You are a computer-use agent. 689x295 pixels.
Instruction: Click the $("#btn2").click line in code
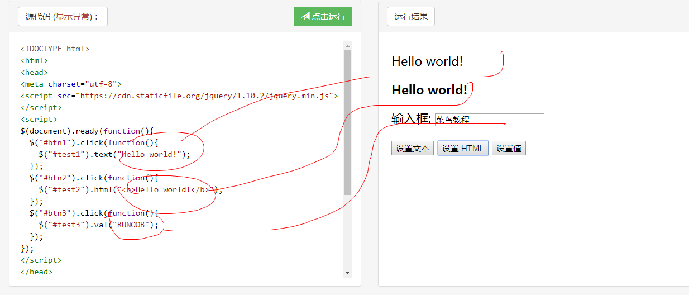[94, 178]
